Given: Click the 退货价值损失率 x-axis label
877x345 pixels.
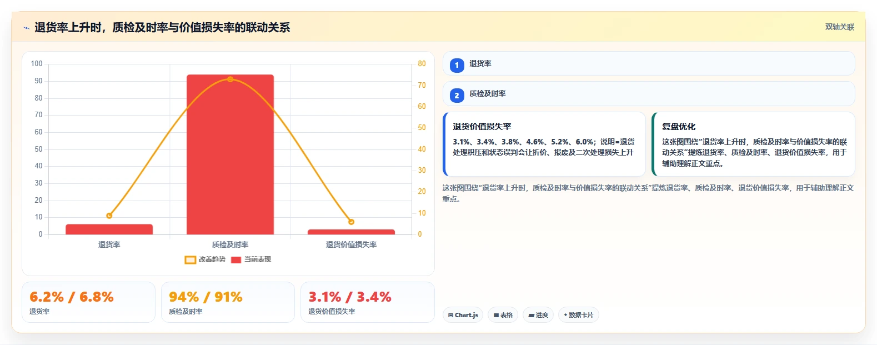Looking at the screenshot, I should 351,244.
